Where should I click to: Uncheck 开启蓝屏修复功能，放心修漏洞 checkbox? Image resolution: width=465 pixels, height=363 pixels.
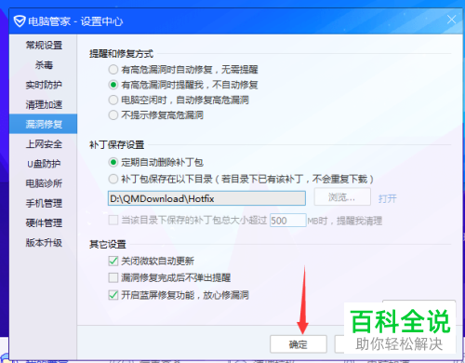113,294
